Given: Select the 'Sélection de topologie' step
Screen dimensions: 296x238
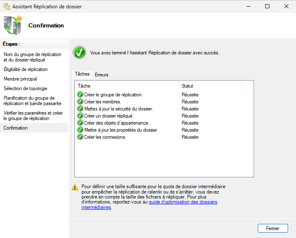Looking at the screenshot, I should click(x=25, y=88).
